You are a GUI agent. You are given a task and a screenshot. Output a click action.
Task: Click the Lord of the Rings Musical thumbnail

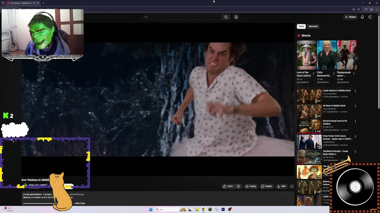click(309, 126)
